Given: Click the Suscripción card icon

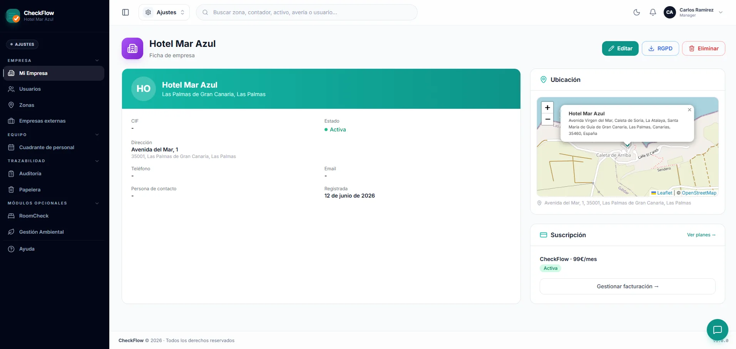Looking at the screenshot, I should pos(544,235).
